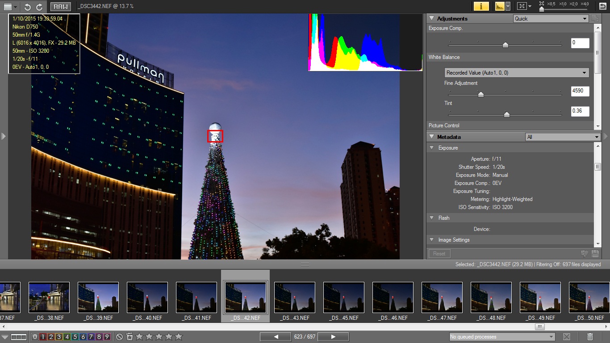
Task: Open the Adjustments Quick dropdown
Action: pyautogui.click(x=551, y=19)
